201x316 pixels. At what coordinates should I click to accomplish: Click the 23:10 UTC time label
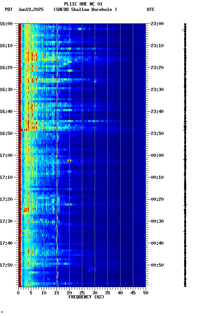[157, 46]
